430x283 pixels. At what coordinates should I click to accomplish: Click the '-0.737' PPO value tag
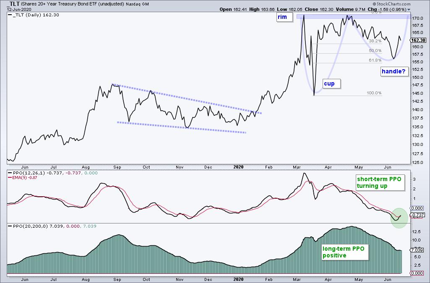(418, 215)
